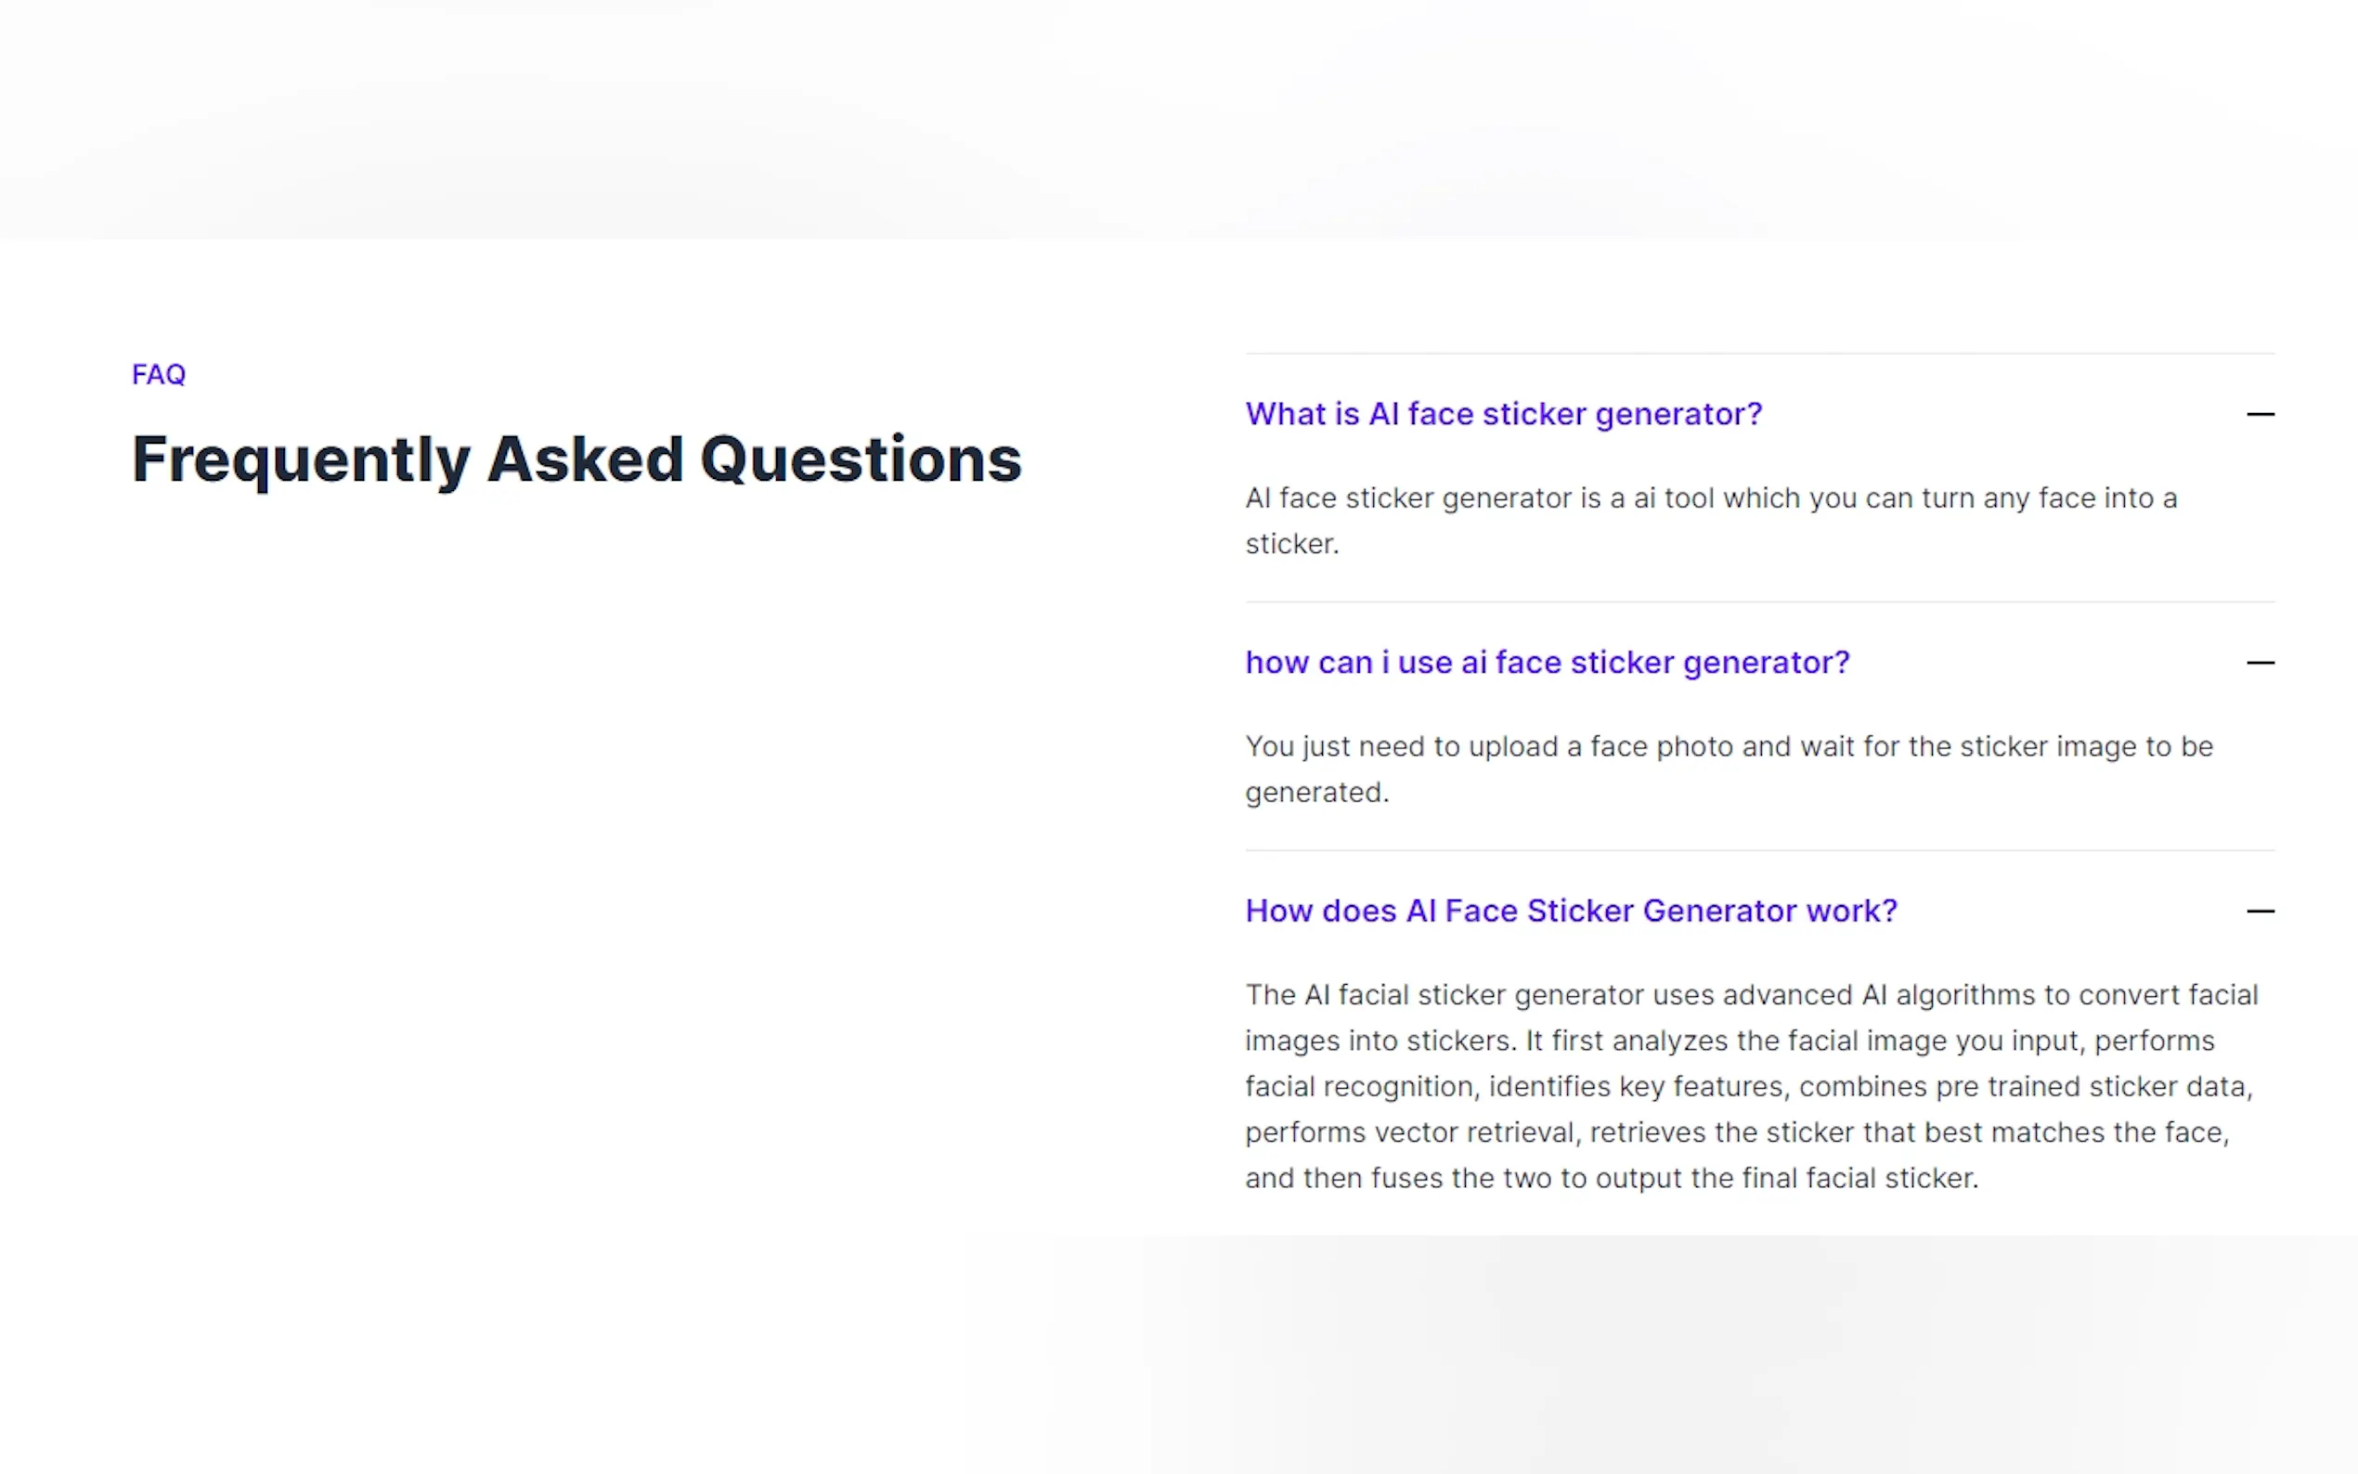
Task: Collapse the "What is AI face sticker generator?" minus icon
Action: (2259, 414)
